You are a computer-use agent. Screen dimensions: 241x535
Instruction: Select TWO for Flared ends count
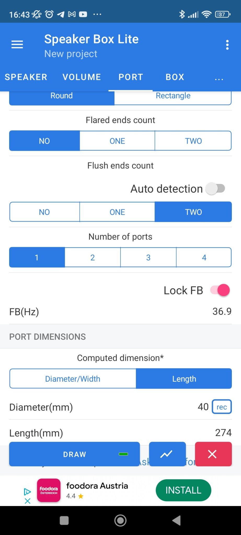coord(193,141)
